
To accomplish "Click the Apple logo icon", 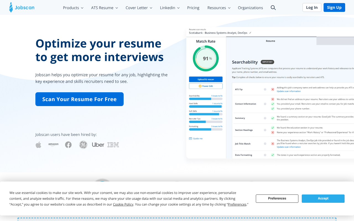I will [38, 145].
